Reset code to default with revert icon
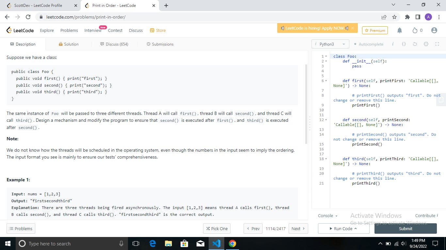 [x=415, y=44]
